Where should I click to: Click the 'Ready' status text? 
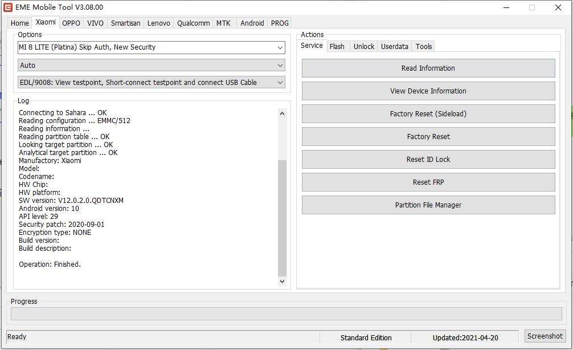pyautogui.click(x=17, y=337)
